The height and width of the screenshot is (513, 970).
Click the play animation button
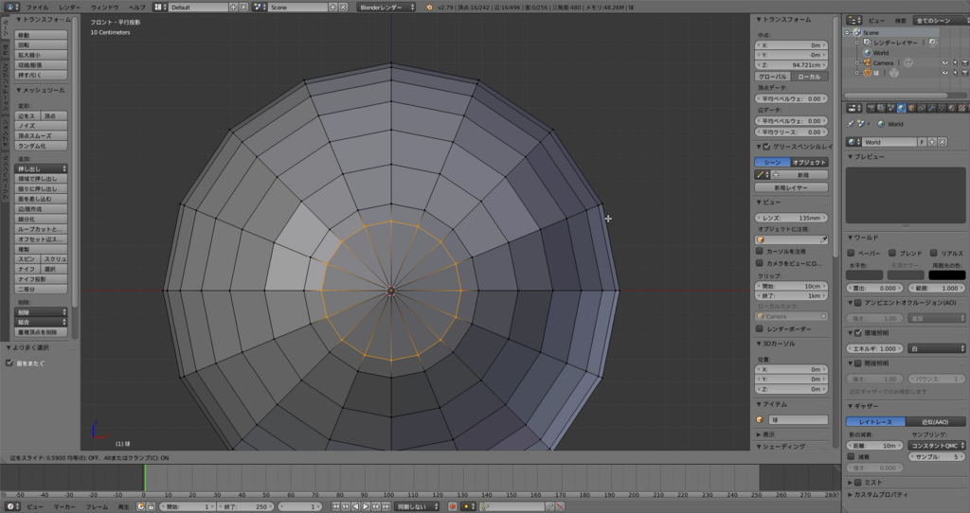tap(366, 507)
